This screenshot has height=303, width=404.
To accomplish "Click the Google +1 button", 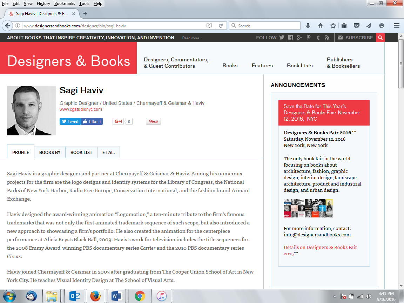I will click(118, 121).
